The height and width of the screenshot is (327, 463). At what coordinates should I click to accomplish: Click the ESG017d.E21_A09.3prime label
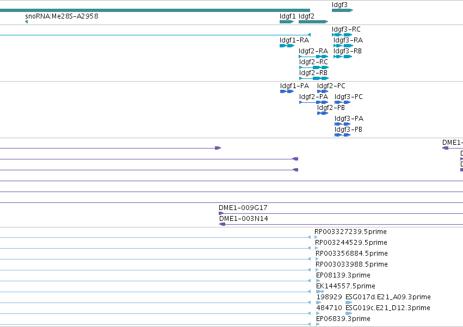tap(388, 297)
